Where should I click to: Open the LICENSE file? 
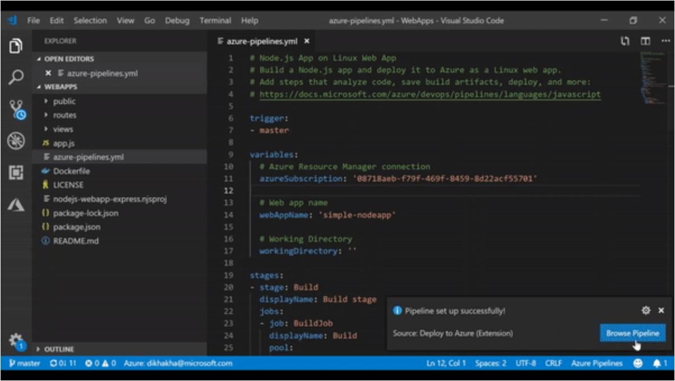pos(68,185)
